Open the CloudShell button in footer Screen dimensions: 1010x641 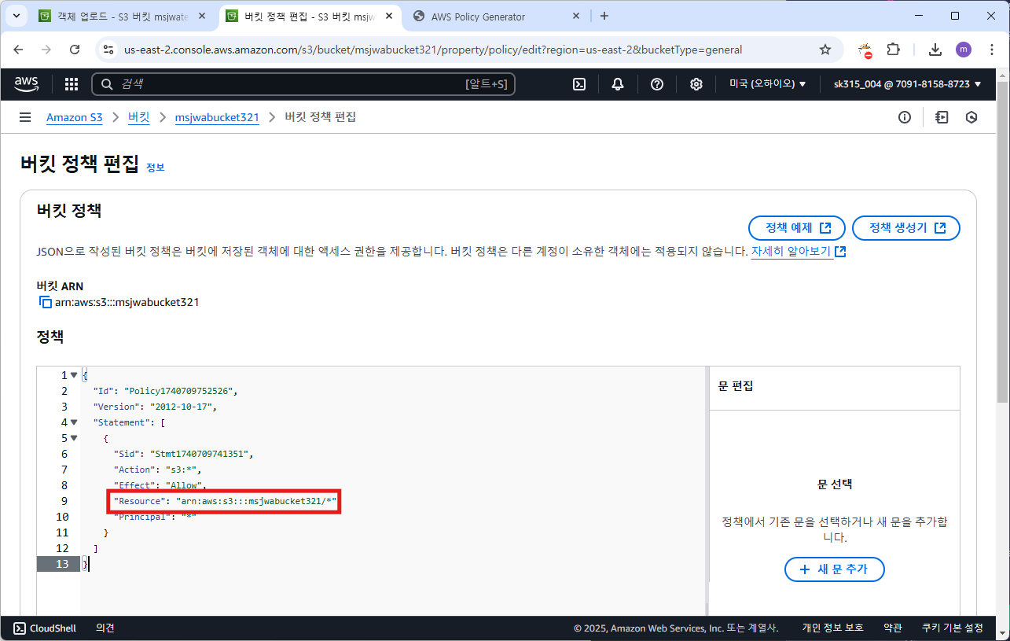click(x=45, y=628)
